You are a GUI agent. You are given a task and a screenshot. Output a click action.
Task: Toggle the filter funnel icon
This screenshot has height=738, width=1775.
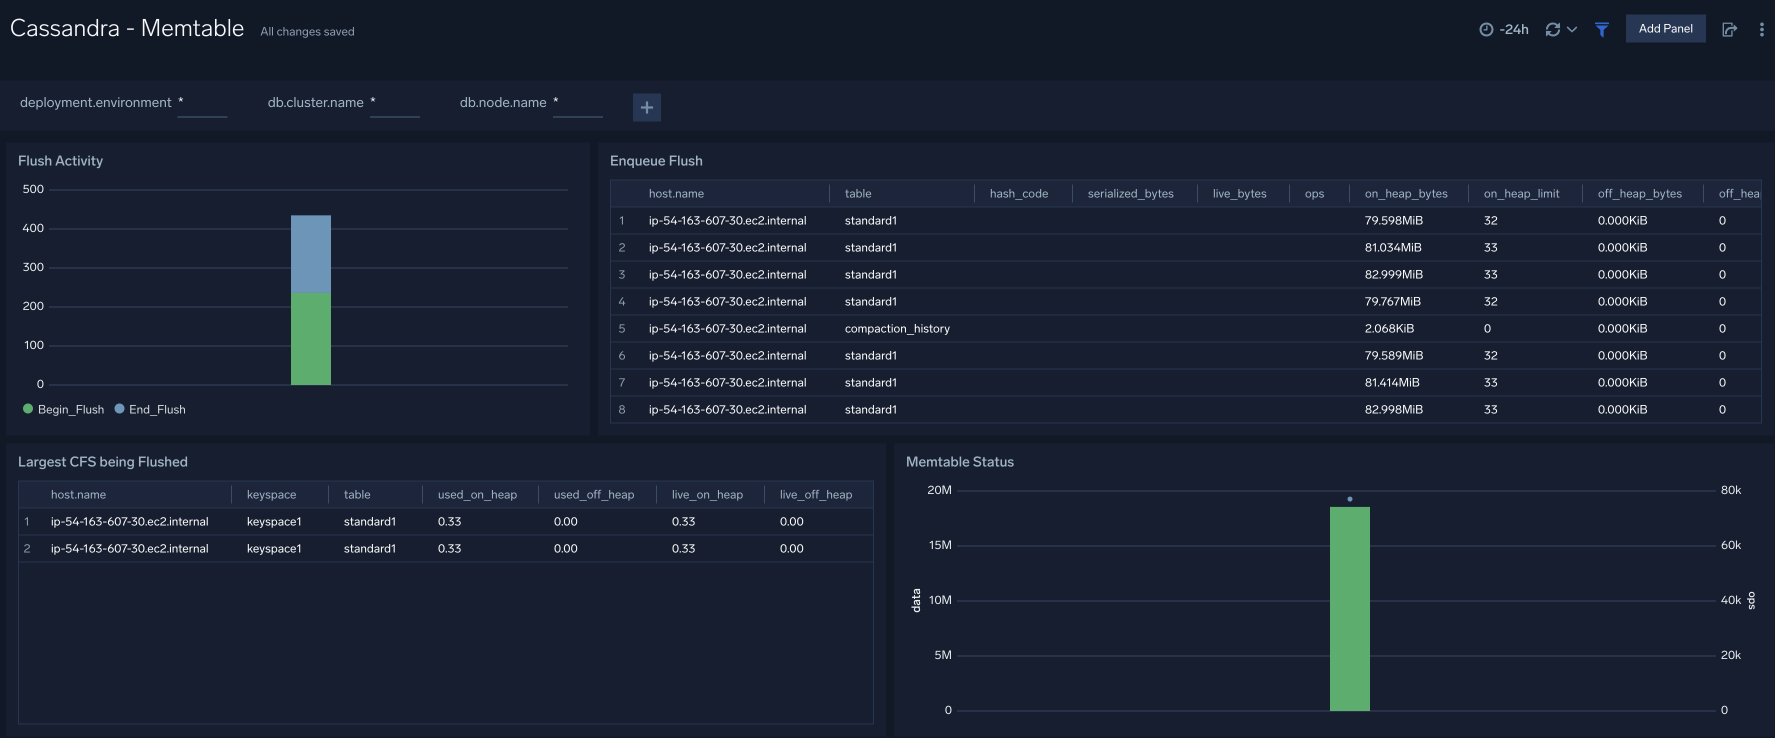click(1601, 29)
